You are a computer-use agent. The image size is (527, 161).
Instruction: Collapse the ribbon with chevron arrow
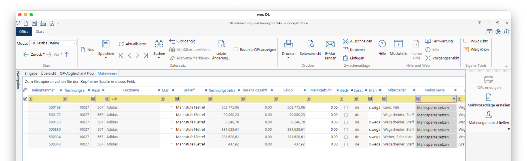pyautogui.click(x=506, y=66)
